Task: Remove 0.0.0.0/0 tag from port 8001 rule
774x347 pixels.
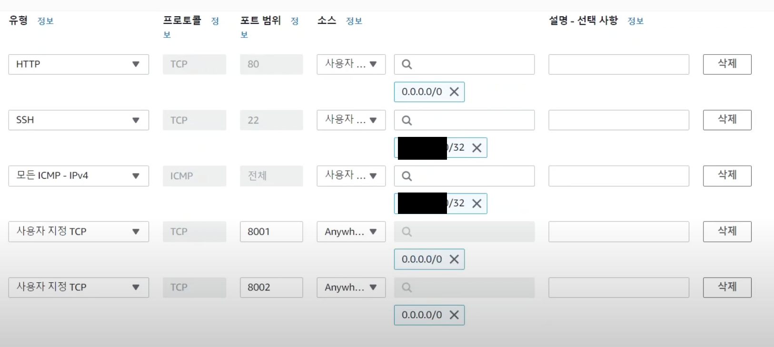Action: [454, 260]
